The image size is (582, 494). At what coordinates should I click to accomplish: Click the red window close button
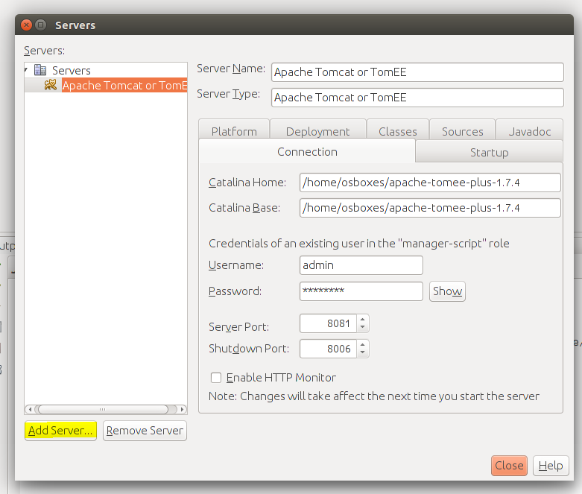click(x=26, y=25)
